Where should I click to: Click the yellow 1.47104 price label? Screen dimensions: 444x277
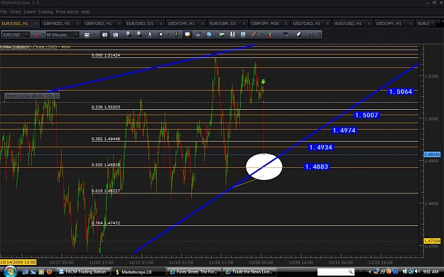(432, 241)
